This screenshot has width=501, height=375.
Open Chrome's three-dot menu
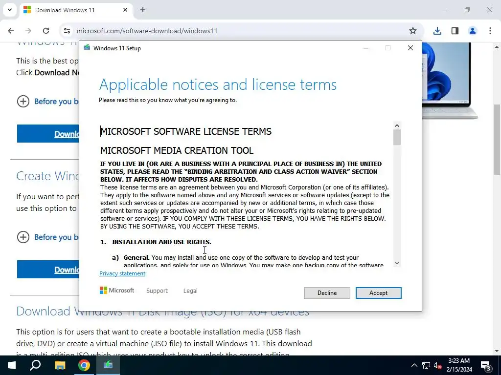[490, 31]
